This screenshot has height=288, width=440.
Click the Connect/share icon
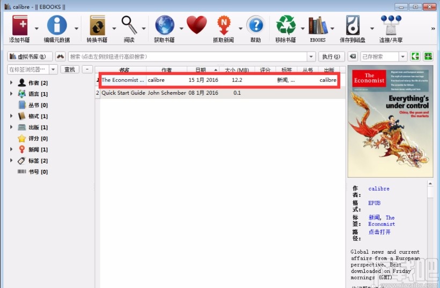click(391, 25)
